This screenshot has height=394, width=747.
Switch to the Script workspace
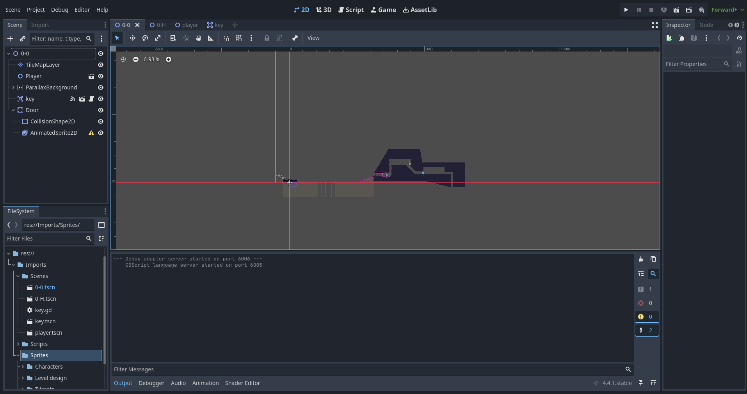pos(351,10)
